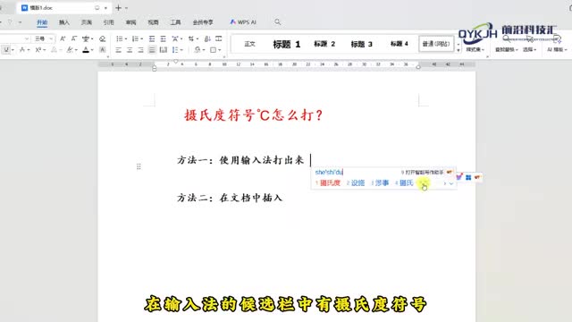Click the paragraph shading fill icon
This screenshot has width=572, height=322.
coord(198,50)
